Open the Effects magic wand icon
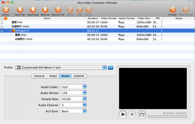 (70, 10)
